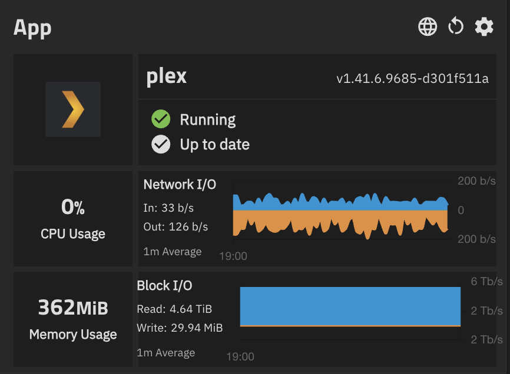
Task: Click the Out: 126 b/s reading
Action: coord(175,226)
